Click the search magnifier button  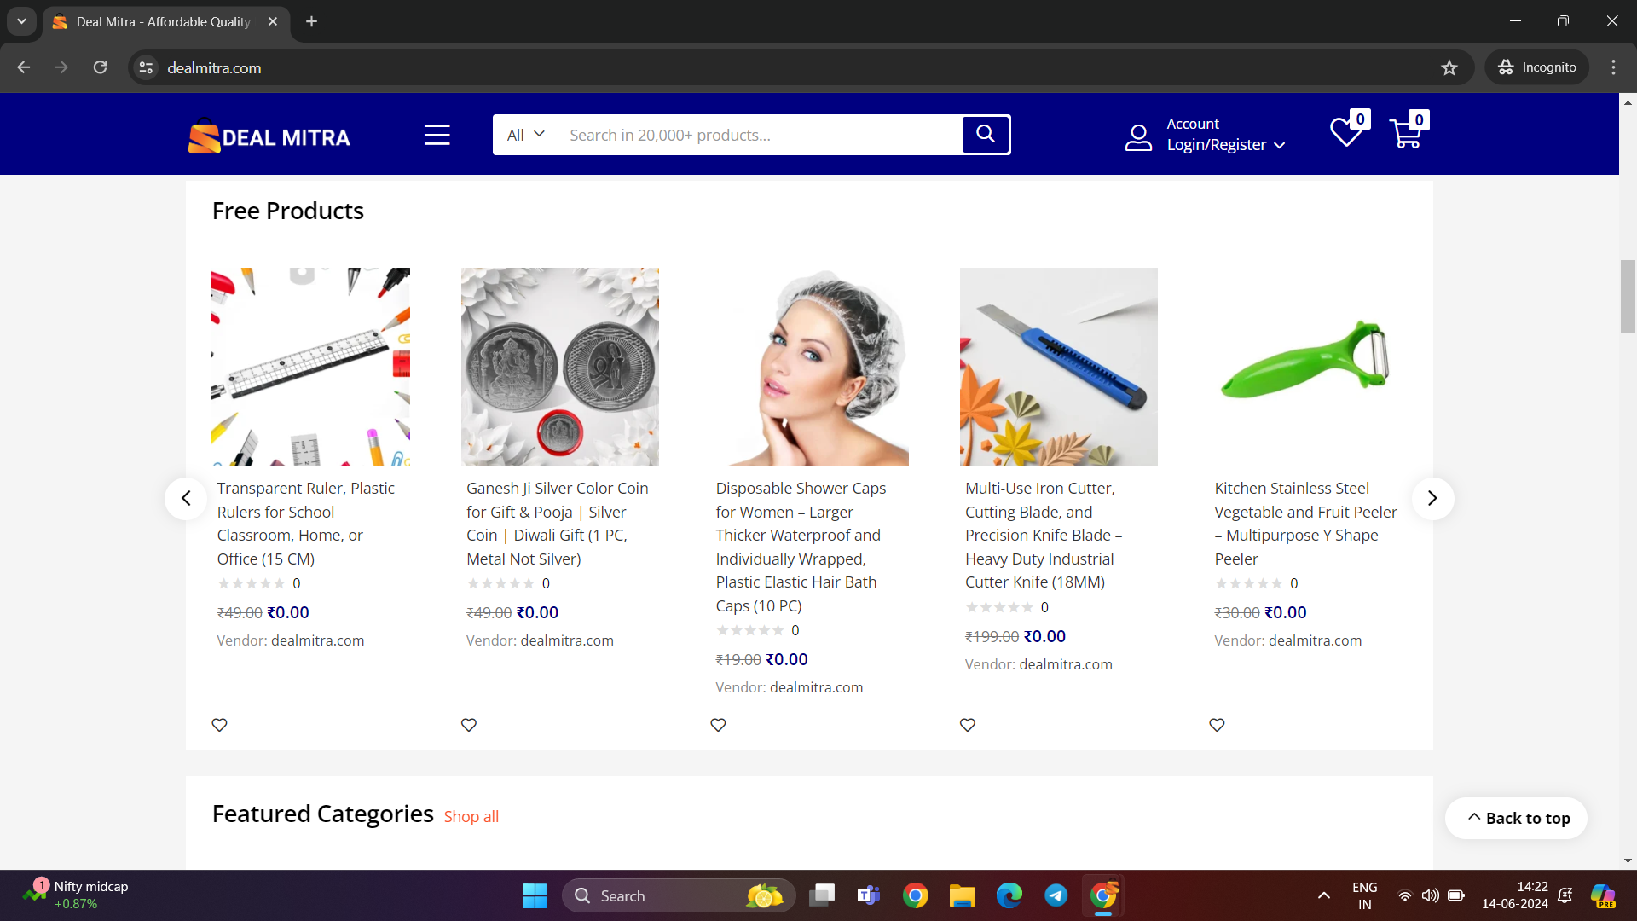(x=986, y=134)
